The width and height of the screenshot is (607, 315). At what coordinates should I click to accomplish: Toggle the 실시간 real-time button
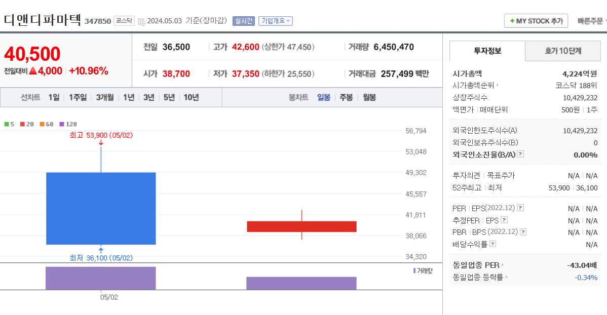pos(244,21)
